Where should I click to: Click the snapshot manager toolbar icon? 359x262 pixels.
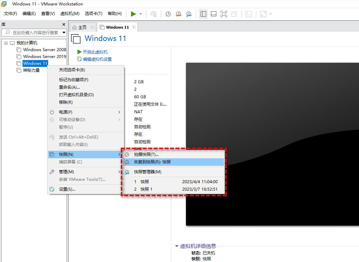pyautogui.click(x=189, y=14)
